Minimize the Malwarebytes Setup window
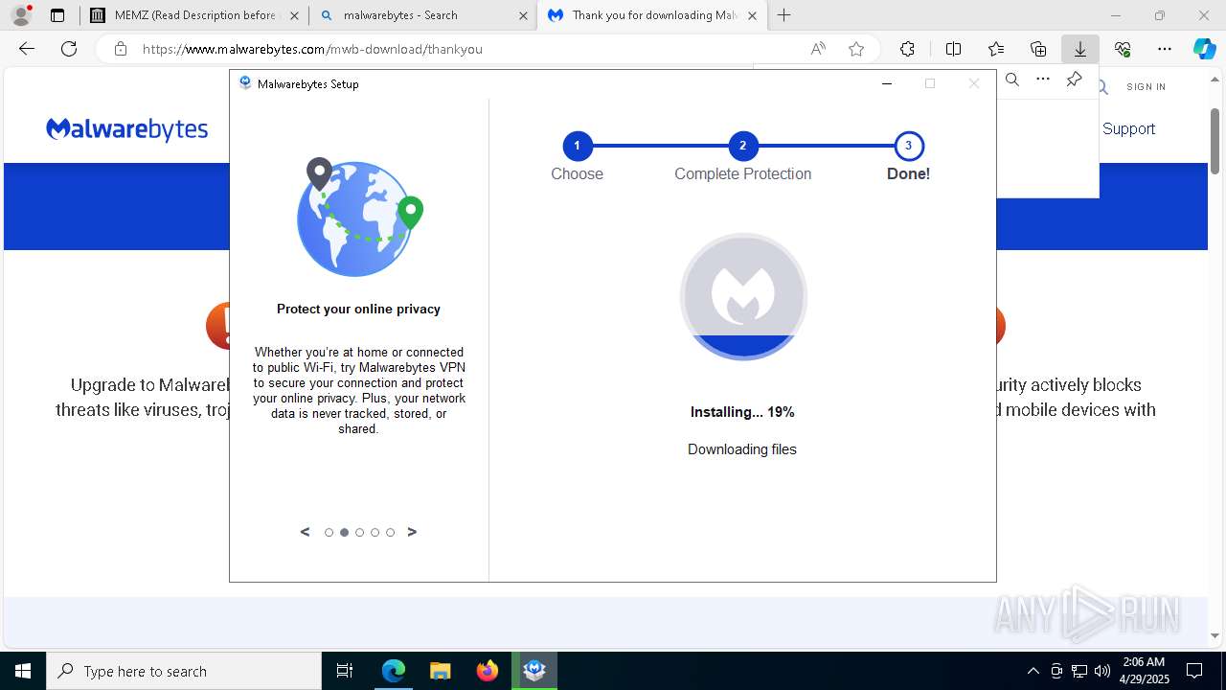 coord(887,83)
